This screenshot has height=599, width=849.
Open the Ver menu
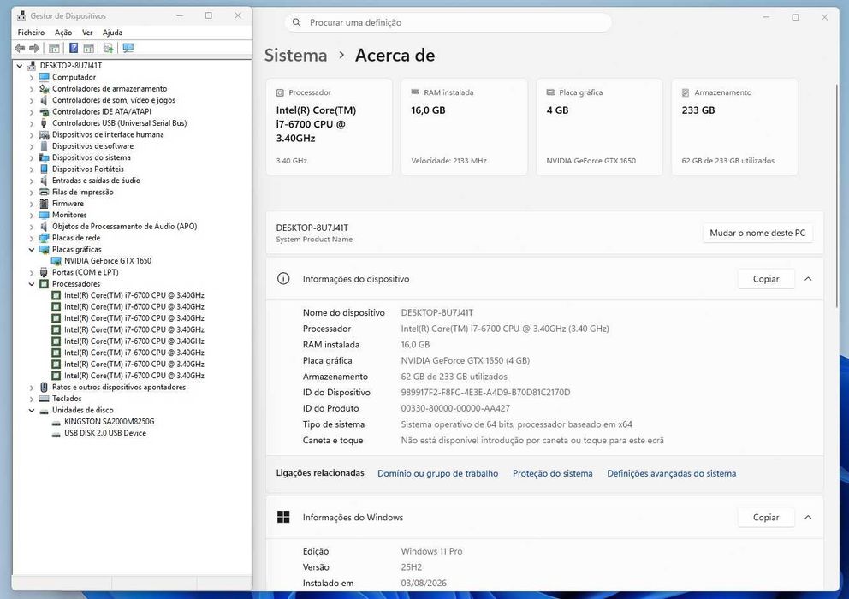pyautogui.click(x=87, y=33)
